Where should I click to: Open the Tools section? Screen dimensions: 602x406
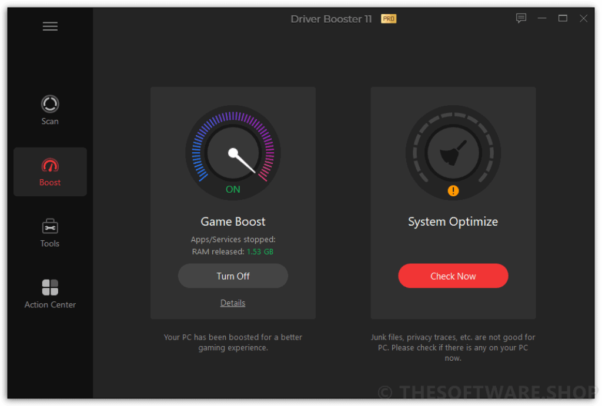[x=50, y=233]
